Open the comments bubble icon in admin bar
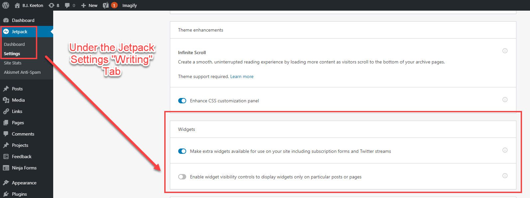 (x=67, y=5)
